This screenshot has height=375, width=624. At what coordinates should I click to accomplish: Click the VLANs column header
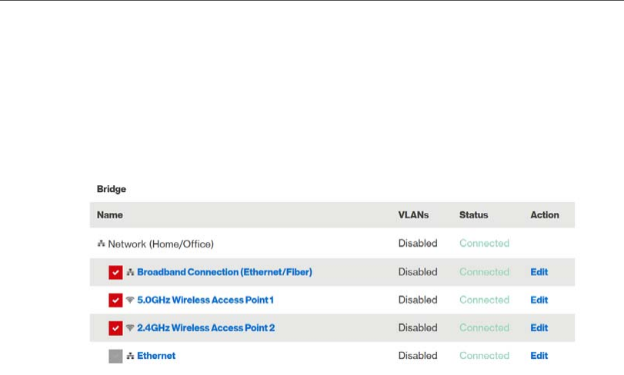coord(413,215)
